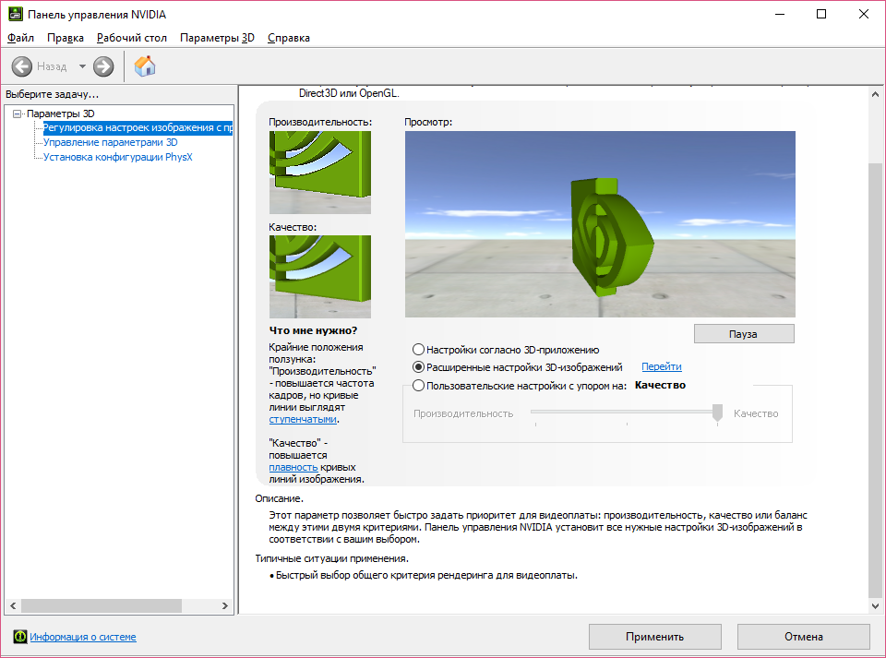Click the task tree horizontal scrollbar thumb
The image size is (886, 658).
[x=102, y=606]
